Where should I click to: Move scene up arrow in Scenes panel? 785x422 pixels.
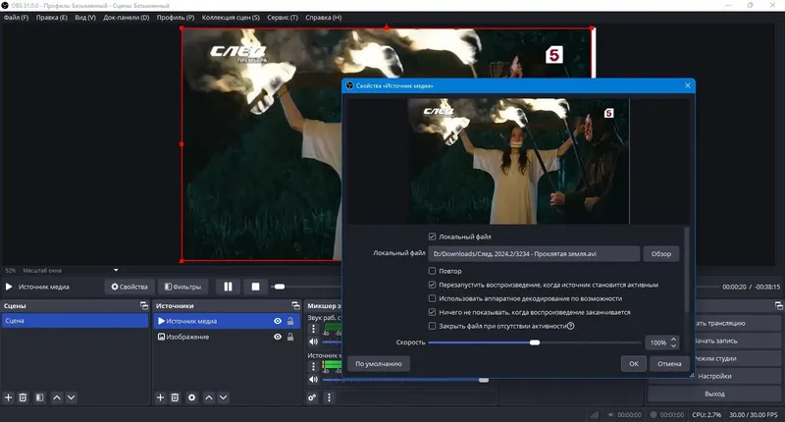click(57, 397)
